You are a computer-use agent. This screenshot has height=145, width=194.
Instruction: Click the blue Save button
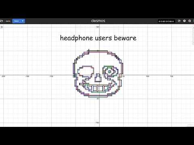point(17,21)
